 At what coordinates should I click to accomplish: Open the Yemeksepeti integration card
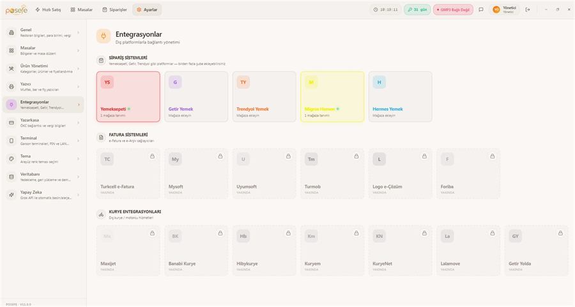[x=128, y=97]
